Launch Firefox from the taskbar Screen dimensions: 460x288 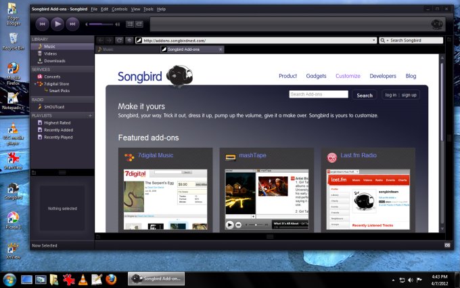point(111,279)
